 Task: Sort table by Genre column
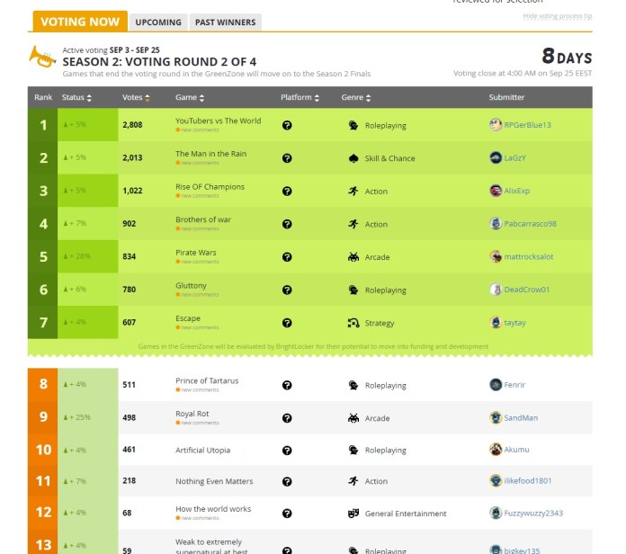click(355, 97)
